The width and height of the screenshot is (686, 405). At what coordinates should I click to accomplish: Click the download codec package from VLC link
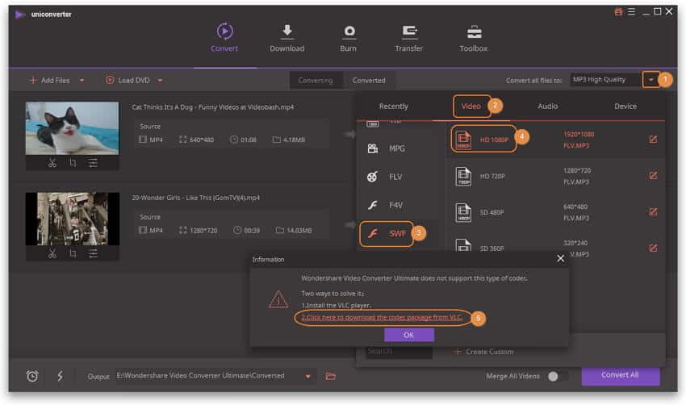pyautogui.click(x=382, y=318)
